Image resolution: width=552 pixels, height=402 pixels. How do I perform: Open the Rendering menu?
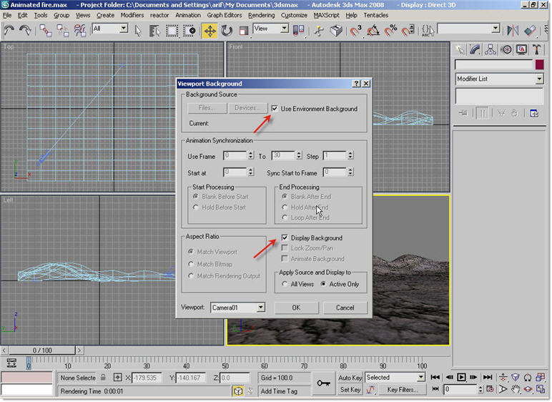point(261,15)
